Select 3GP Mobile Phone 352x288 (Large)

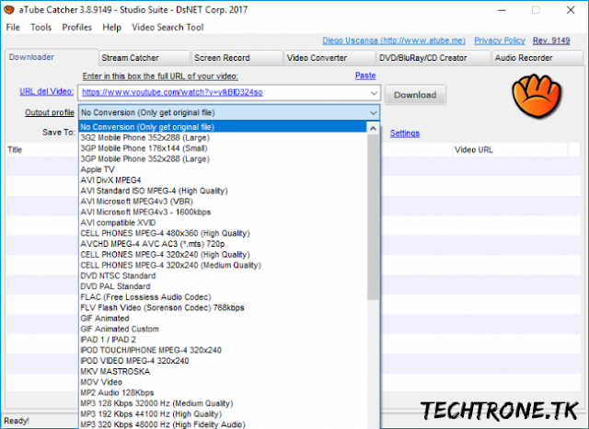coord(223,159)
